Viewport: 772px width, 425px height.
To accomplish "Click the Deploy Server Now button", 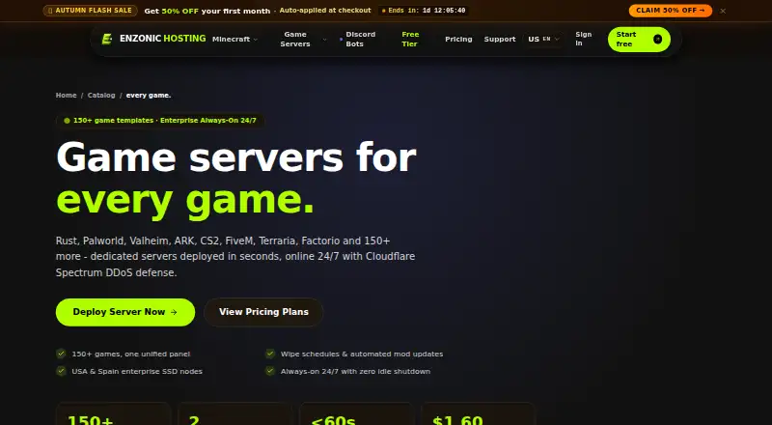I will pos(125,312).
